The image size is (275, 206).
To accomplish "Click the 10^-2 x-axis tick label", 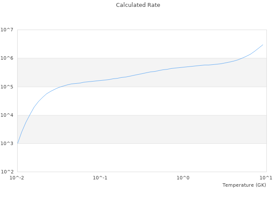I will 17,178.
